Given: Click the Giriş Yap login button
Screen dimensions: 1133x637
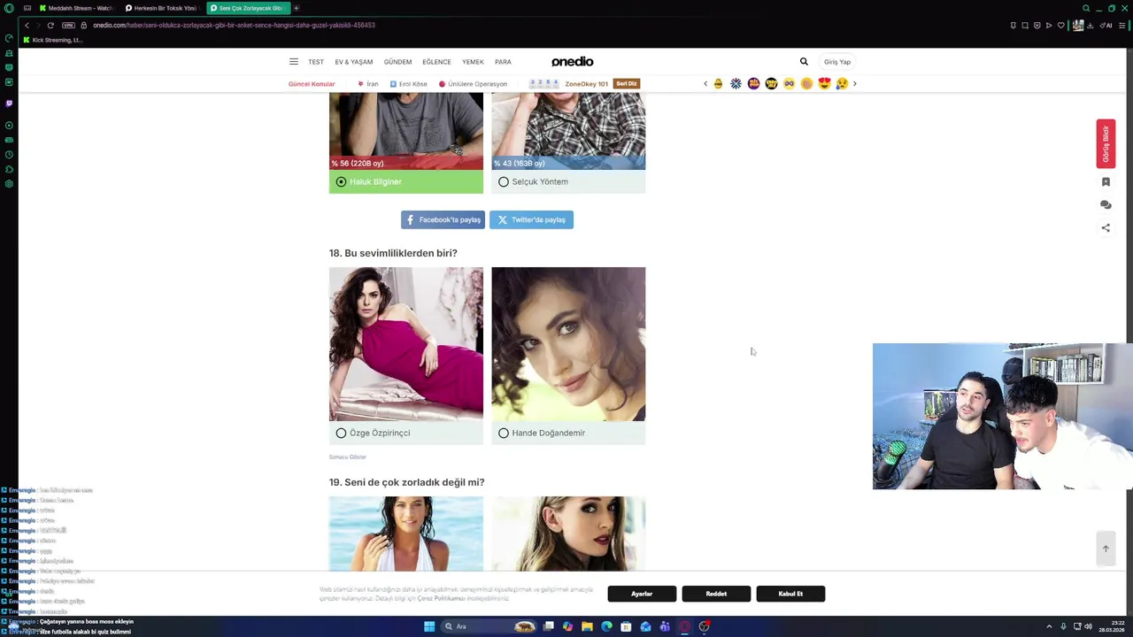Looking at the screenshot, I should click(837, 62).
